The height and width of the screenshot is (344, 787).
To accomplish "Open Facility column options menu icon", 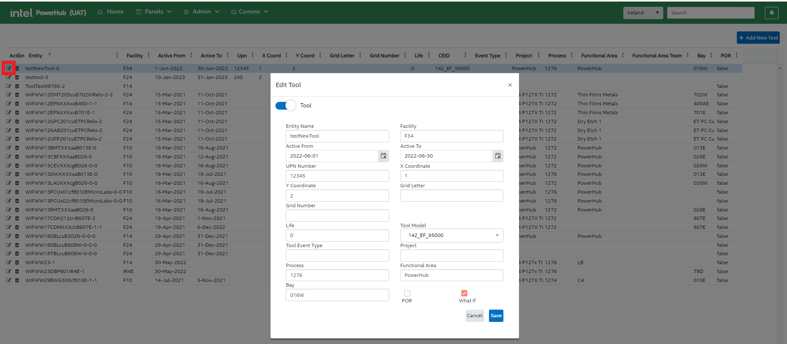I will (148, 55).
